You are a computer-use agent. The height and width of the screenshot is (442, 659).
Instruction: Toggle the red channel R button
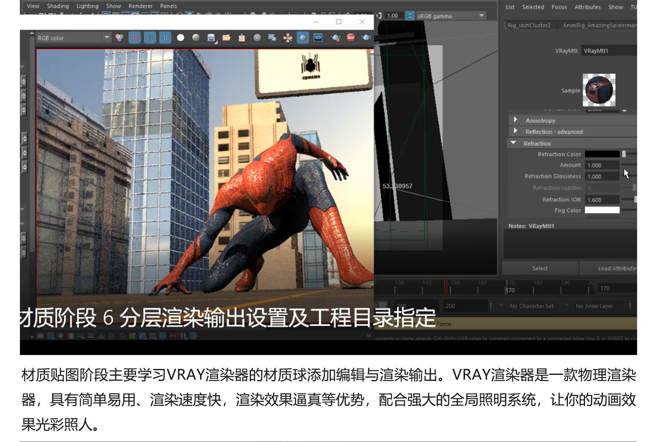pos(135,38)
